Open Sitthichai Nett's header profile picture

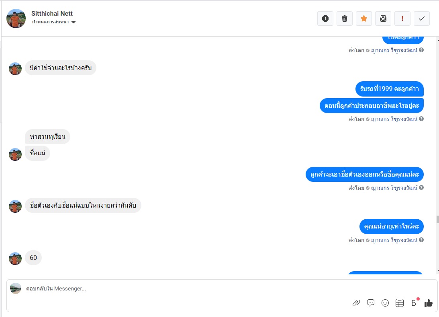tap(16, 19)
